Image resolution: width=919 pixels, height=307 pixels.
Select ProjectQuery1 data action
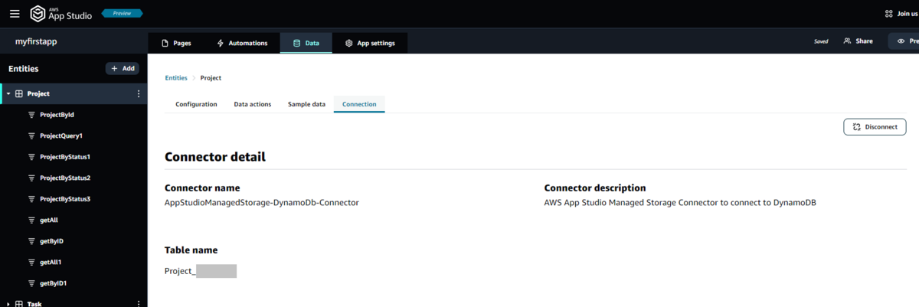tap(61, 136)
